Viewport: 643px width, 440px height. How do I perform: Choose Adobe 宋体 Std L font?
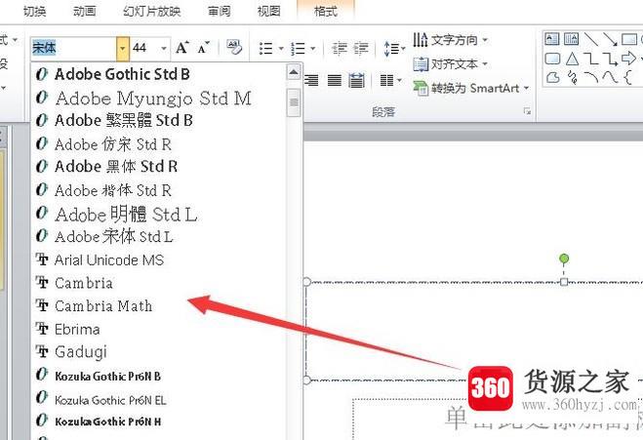click(158, 237)
